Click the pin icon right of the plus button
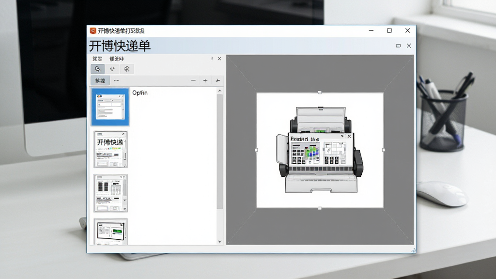 tap(217, 81)
